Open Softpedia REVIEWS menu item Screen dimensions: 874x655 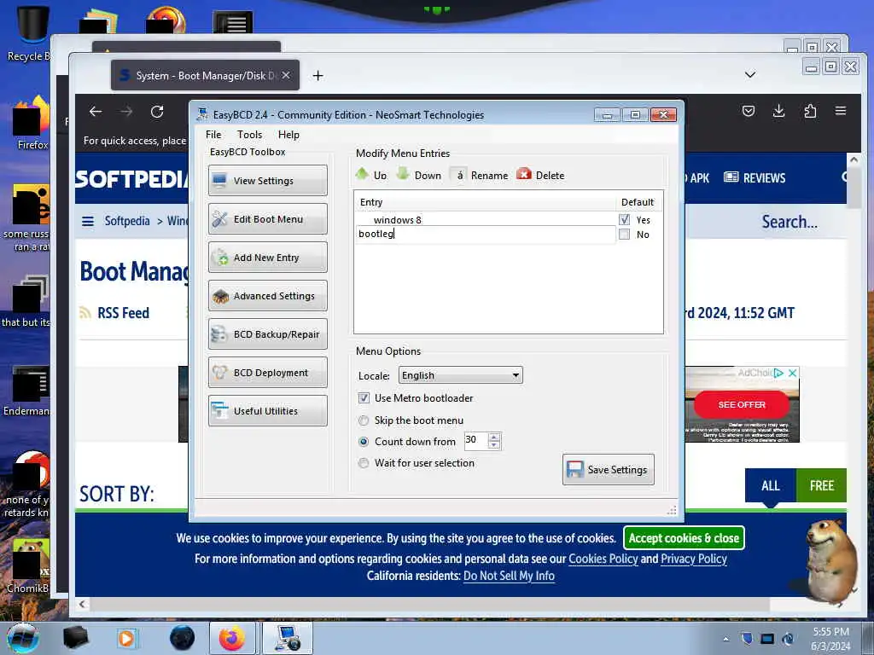[x=755, y=177]
